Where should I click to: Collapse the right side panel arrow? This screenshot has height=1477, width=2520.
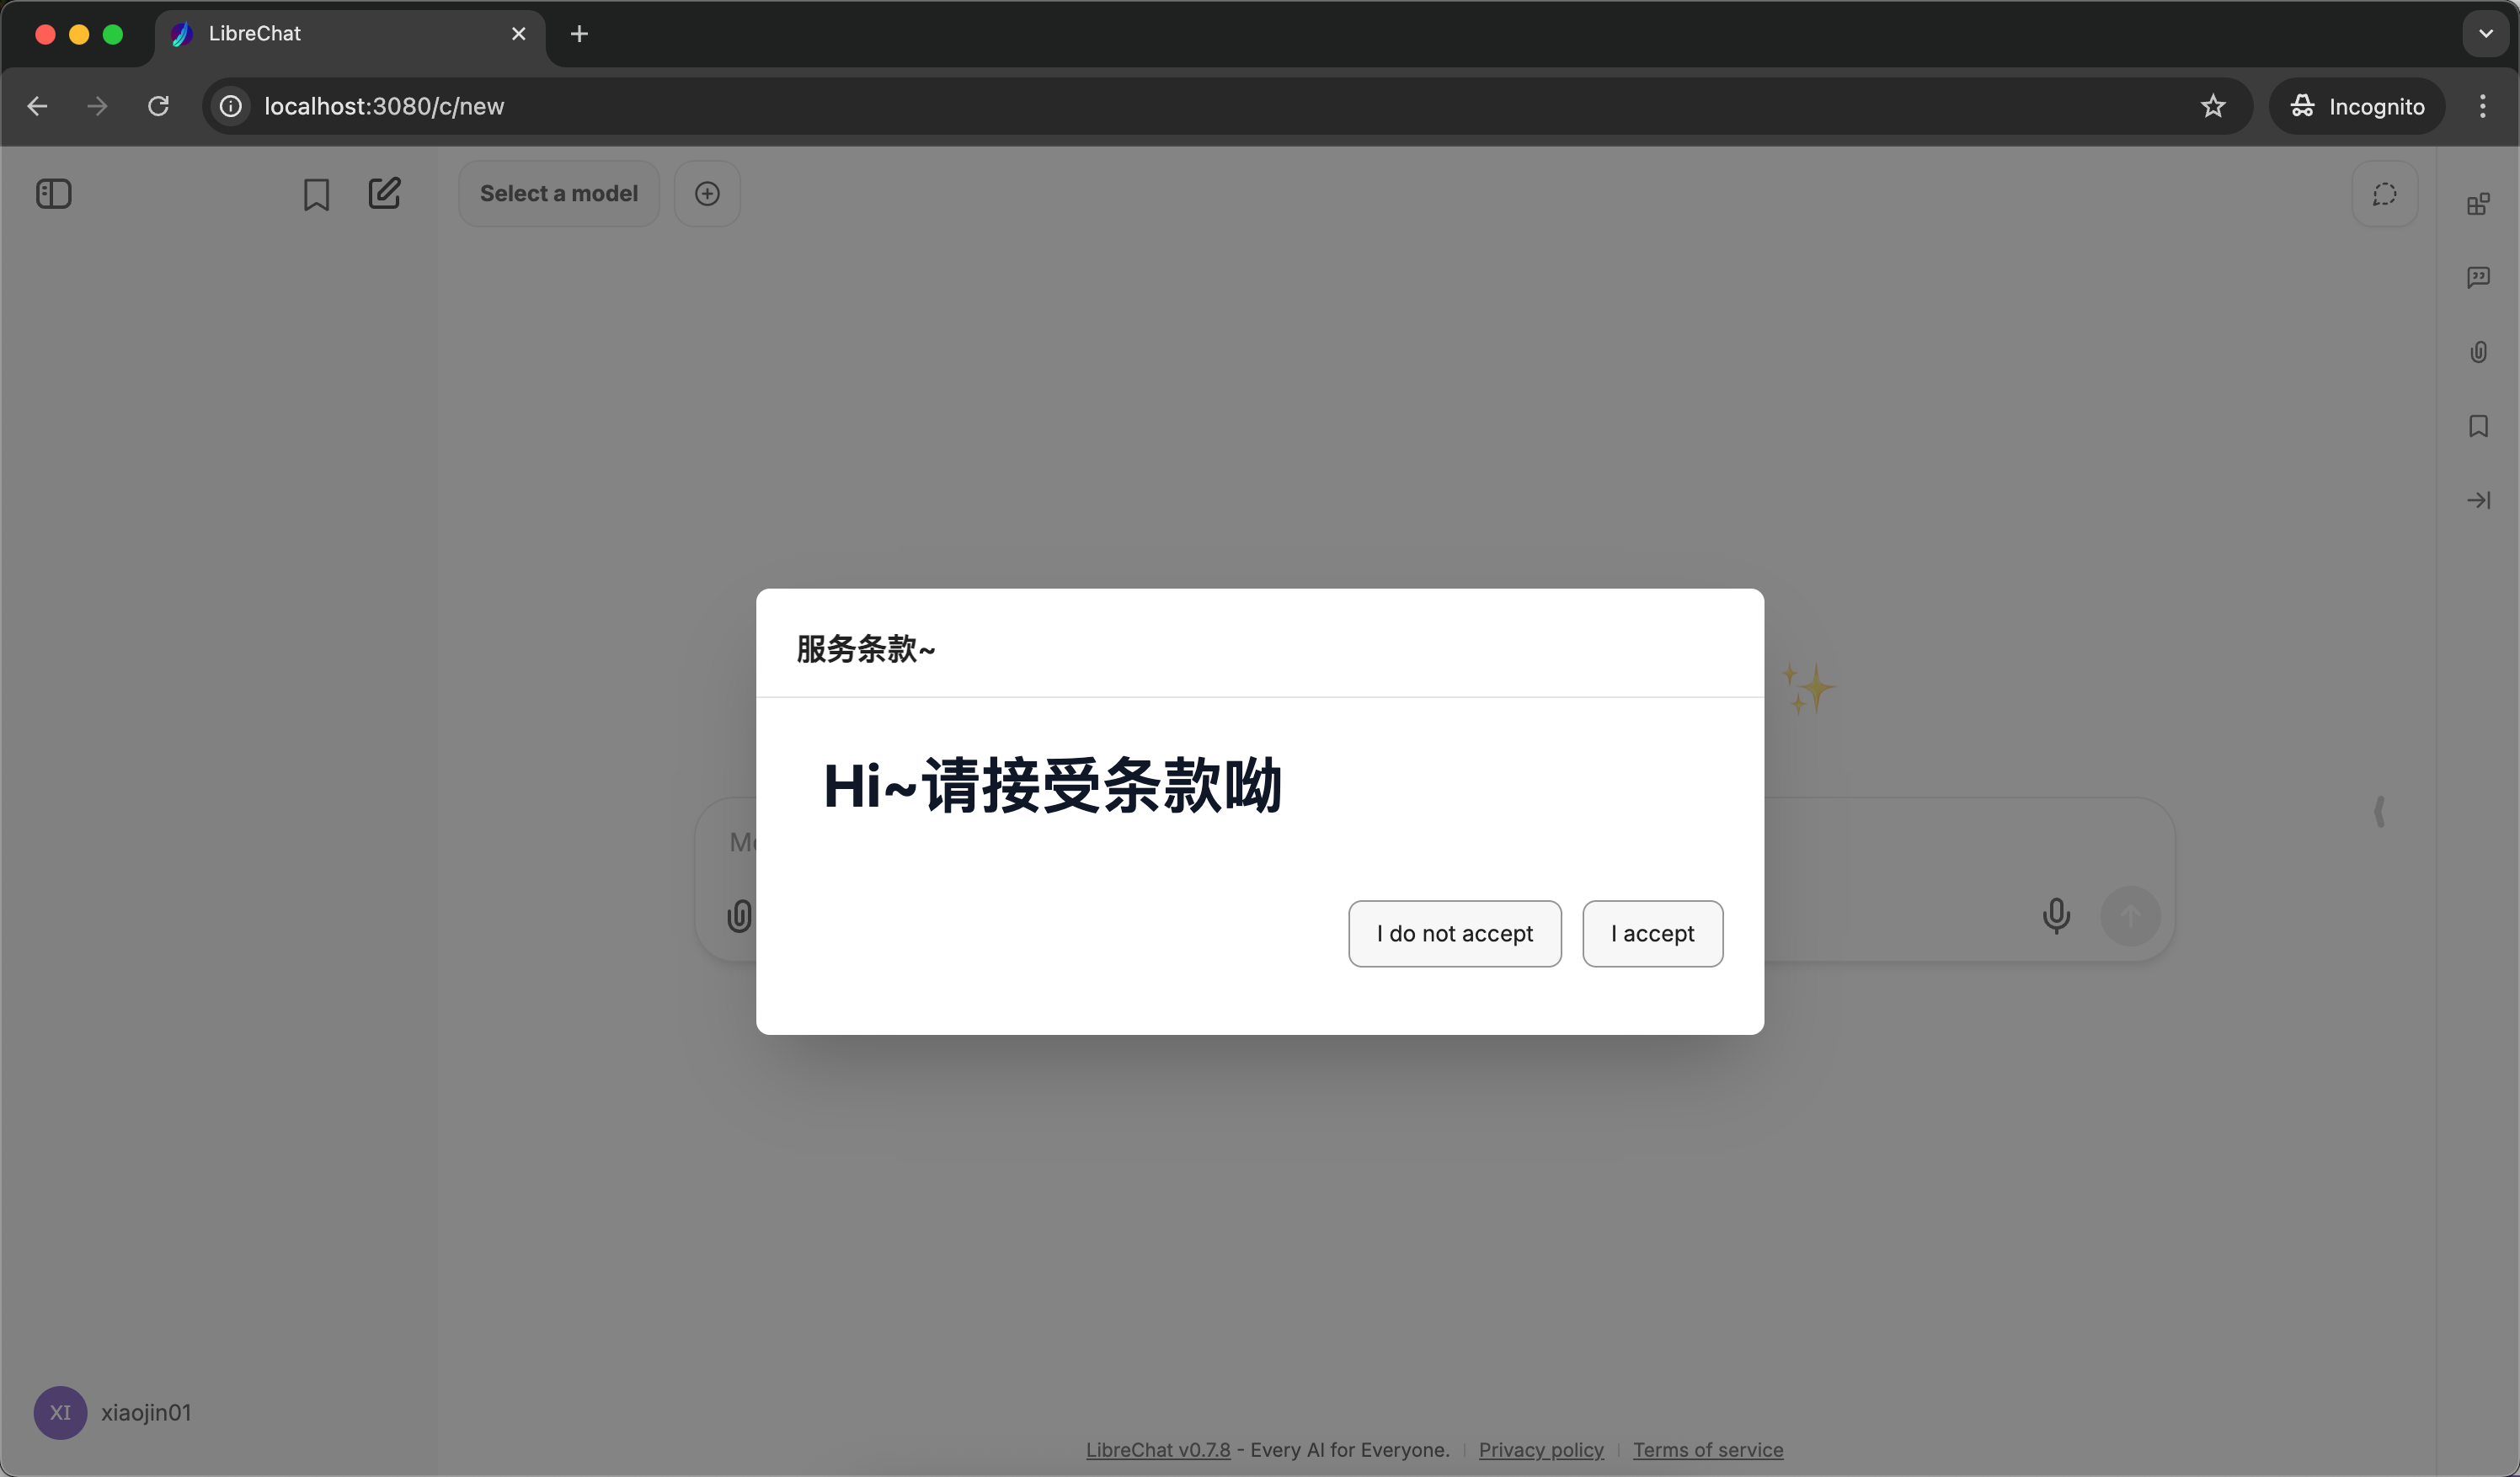point(2478,500)
